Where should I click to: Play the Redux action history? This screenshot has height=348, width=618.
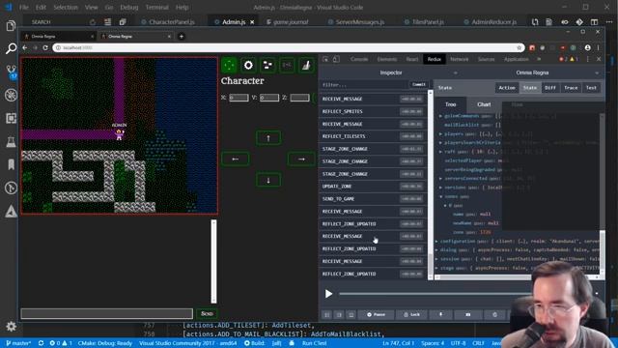coord(328,294)
